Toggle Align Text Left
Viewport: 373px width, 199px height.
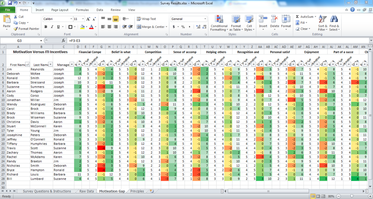(103, 27)
